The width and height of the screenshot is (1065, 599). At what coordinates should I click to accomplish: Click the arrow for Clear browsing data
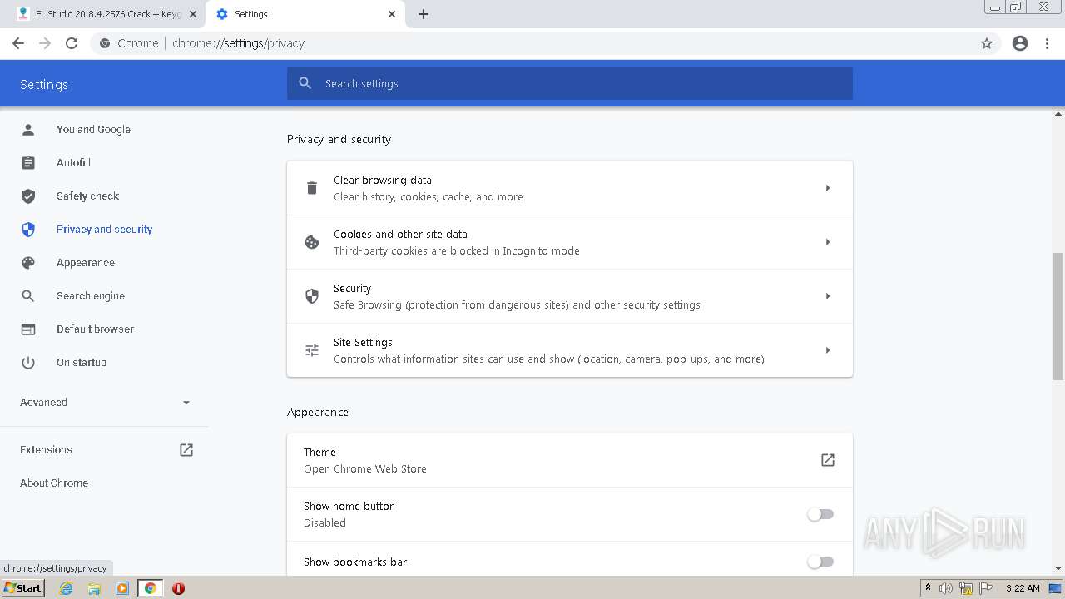pos(828,188)
